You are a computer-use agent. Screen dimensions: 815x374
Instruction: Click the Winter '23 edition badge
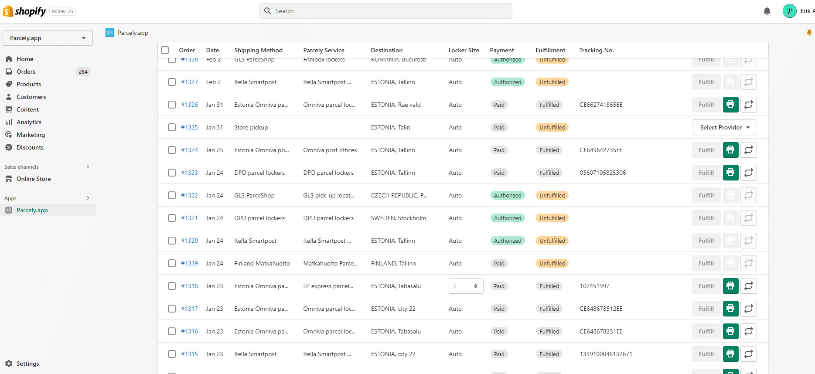click(63, 11)
